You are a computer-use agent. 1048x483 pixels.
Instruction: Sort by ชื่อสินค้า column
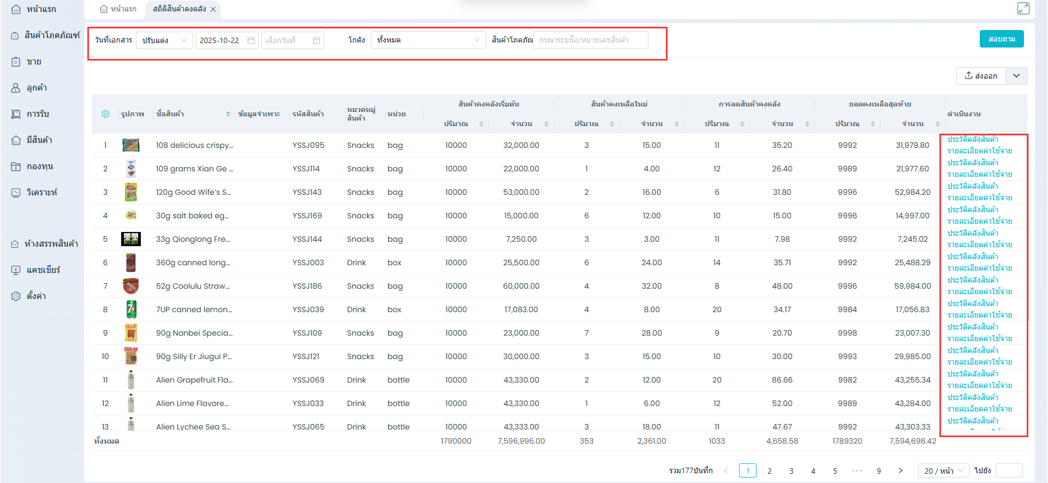228,114
